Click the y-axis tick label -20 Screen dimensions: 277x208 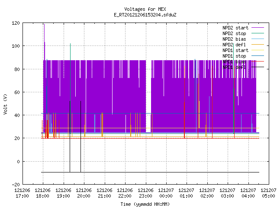16,185
